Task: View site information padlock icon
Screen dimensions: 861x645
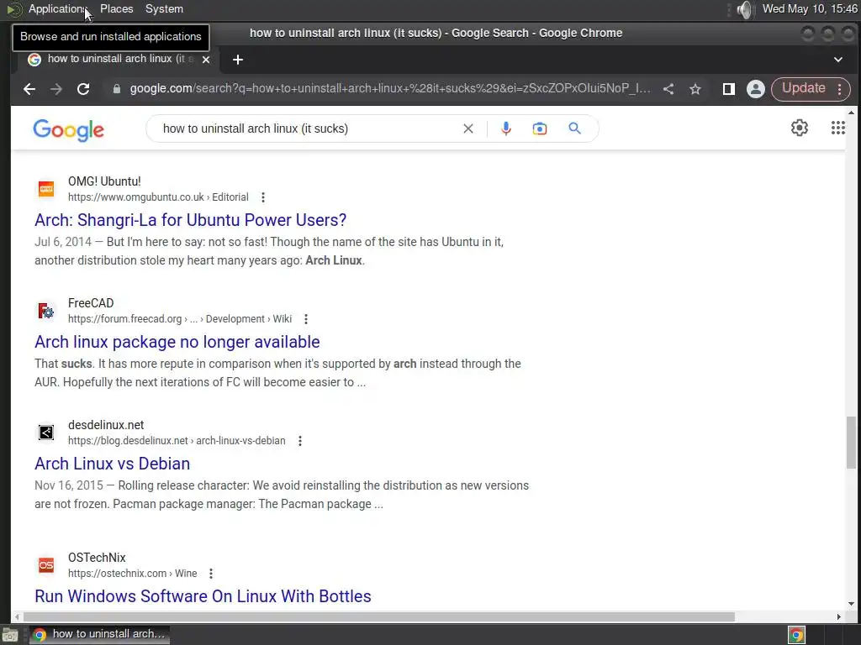Action: coord(116,89)
